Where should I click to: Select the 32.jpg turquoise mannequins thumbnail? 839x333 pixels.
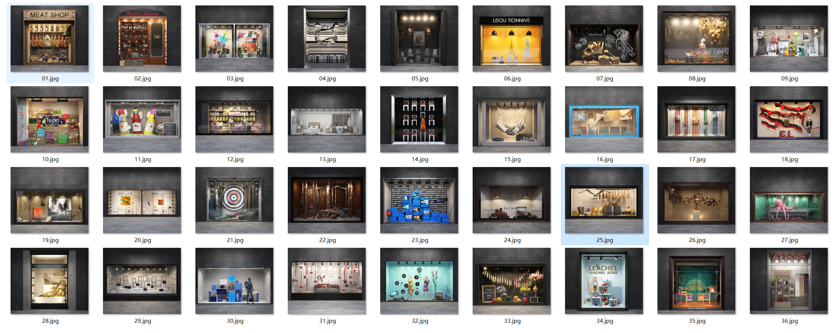[x=419, y=281]
